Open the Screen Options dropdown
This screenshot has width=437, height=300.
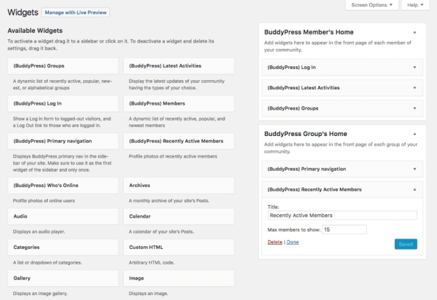coord(372,5)
